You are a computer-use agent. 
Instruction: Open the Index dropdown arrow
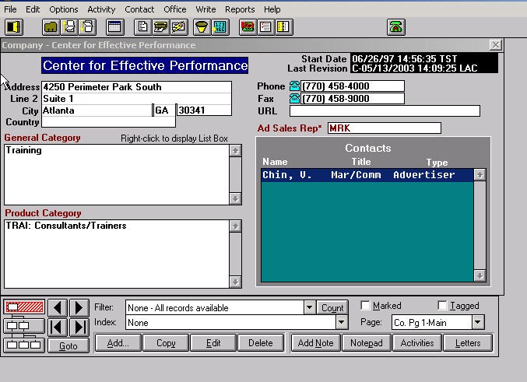coord(341,323)
